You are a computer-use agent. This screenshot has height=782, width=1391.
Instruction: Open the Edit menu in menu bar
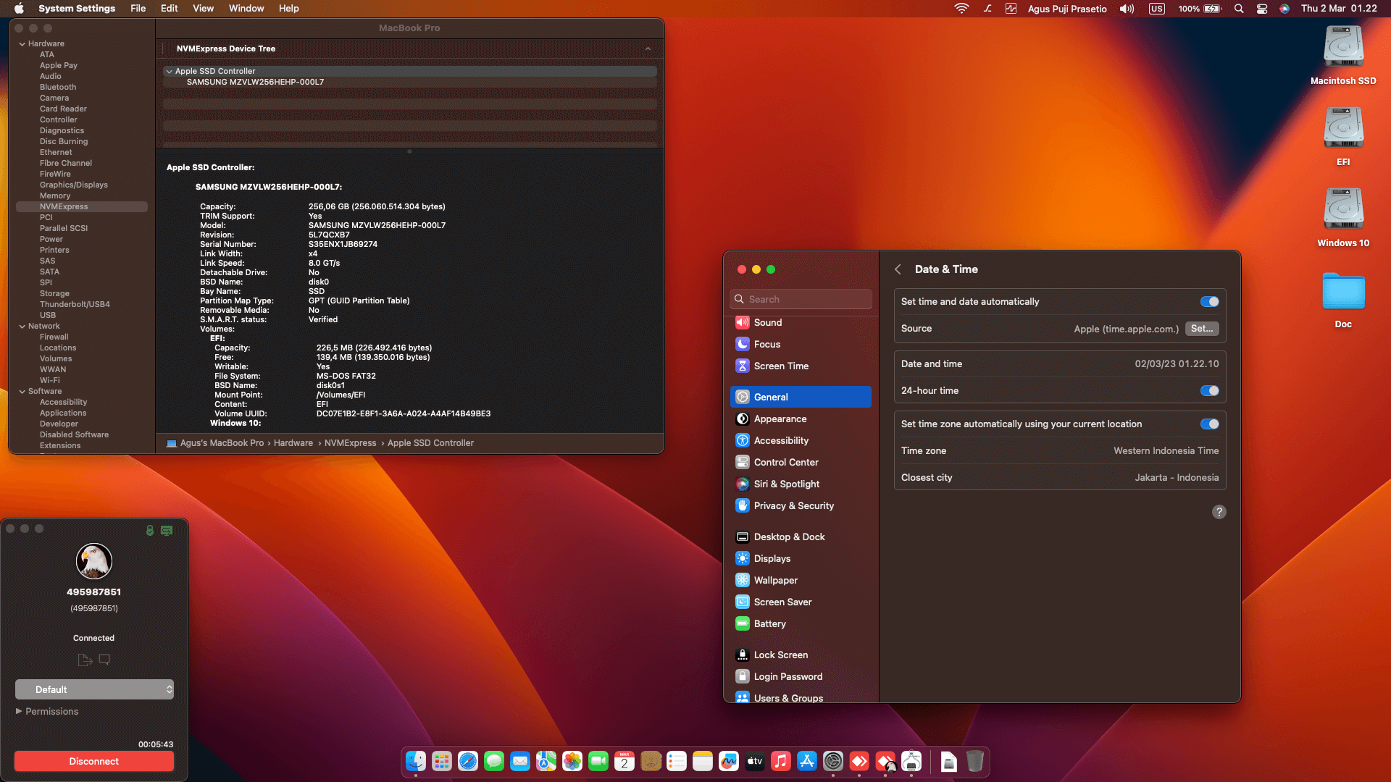click(x=169, y=8)
